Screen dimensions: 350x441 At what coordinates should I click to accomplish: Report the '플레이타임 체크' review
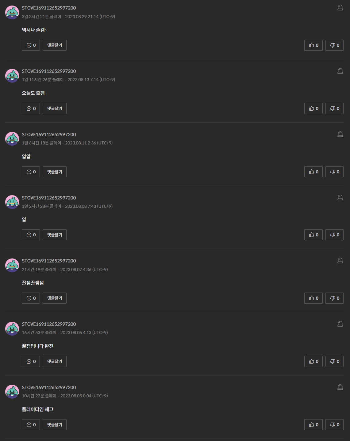pos(340,387)
